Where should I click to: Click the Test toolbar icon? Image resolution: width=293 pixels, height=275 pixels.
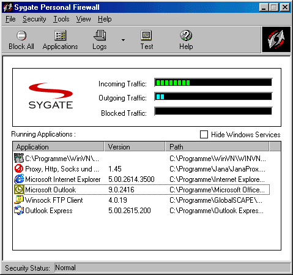click(x=146, y=36)
